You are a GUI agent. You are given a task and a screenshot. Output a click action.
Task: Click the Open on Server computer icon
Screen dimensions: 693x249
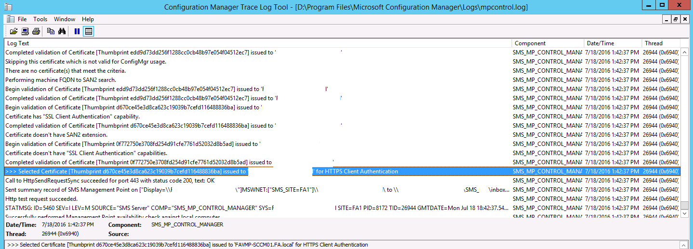pyautogui.click(x=25, y=31)
